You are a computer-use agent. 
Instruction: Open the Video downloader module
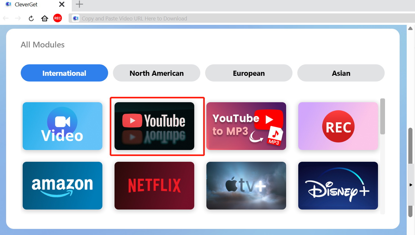coord(63,126)
